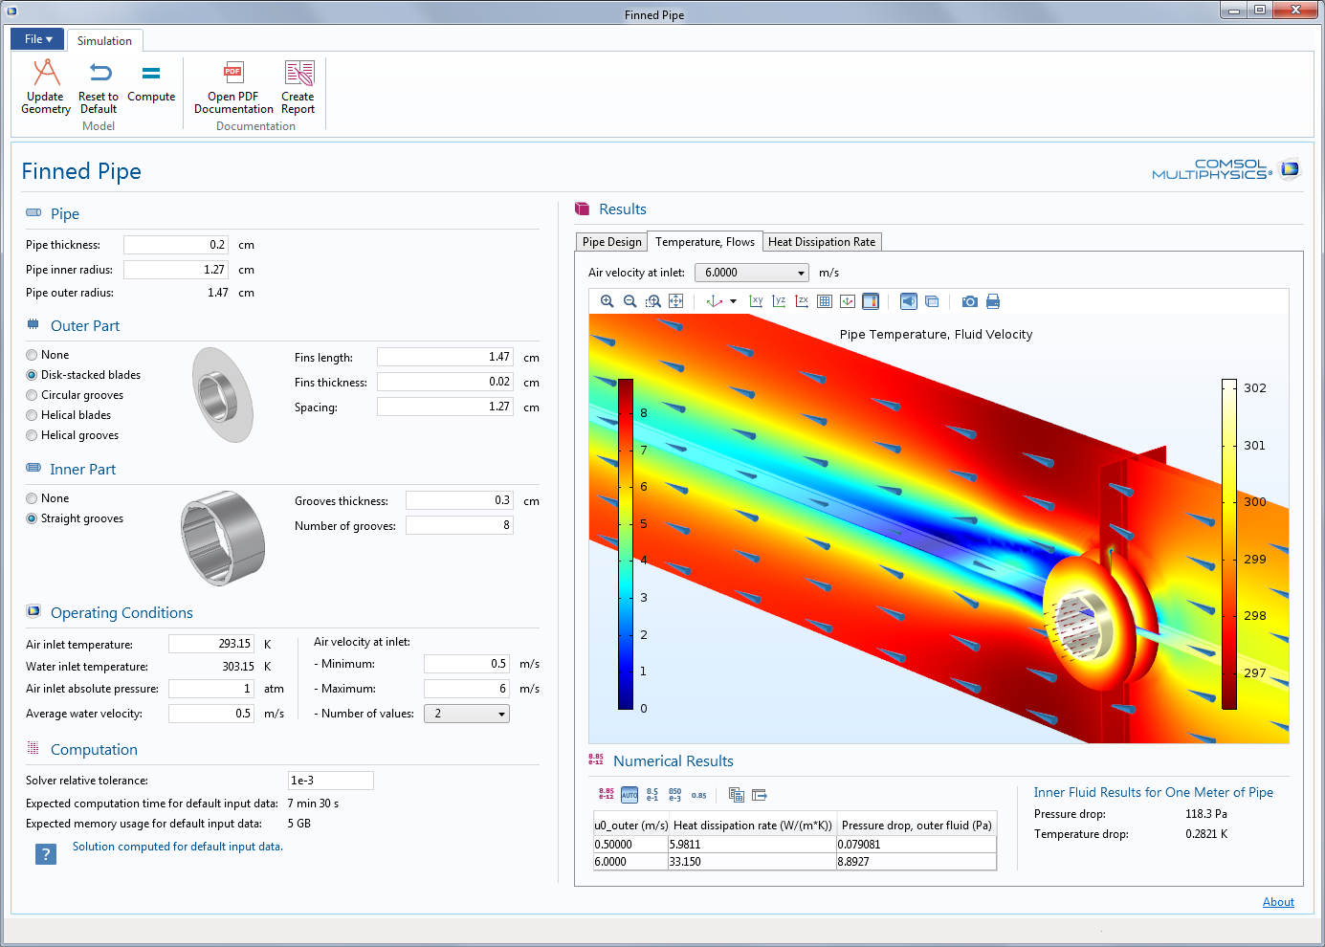Switch the plot to ZX view
This screenshot has height=947, width=1325.
[x=802, y=301]
